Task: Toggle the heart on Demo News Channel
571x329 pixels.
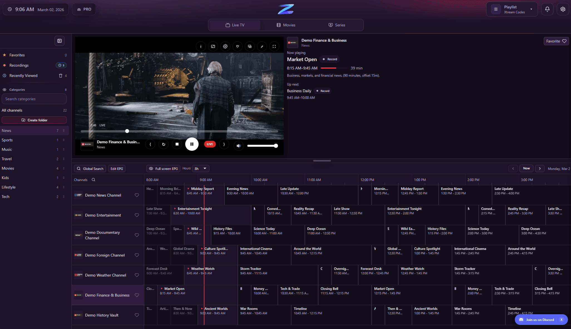Action: [x=137, y=195]
